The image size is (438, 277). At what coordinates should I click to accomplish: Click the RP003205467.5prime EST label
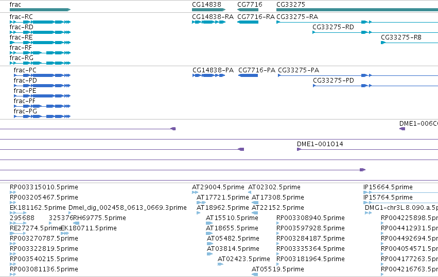tap(44, 197)
